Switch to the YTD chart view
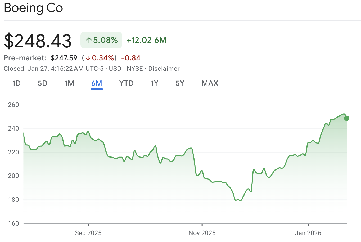 [126, 83]
